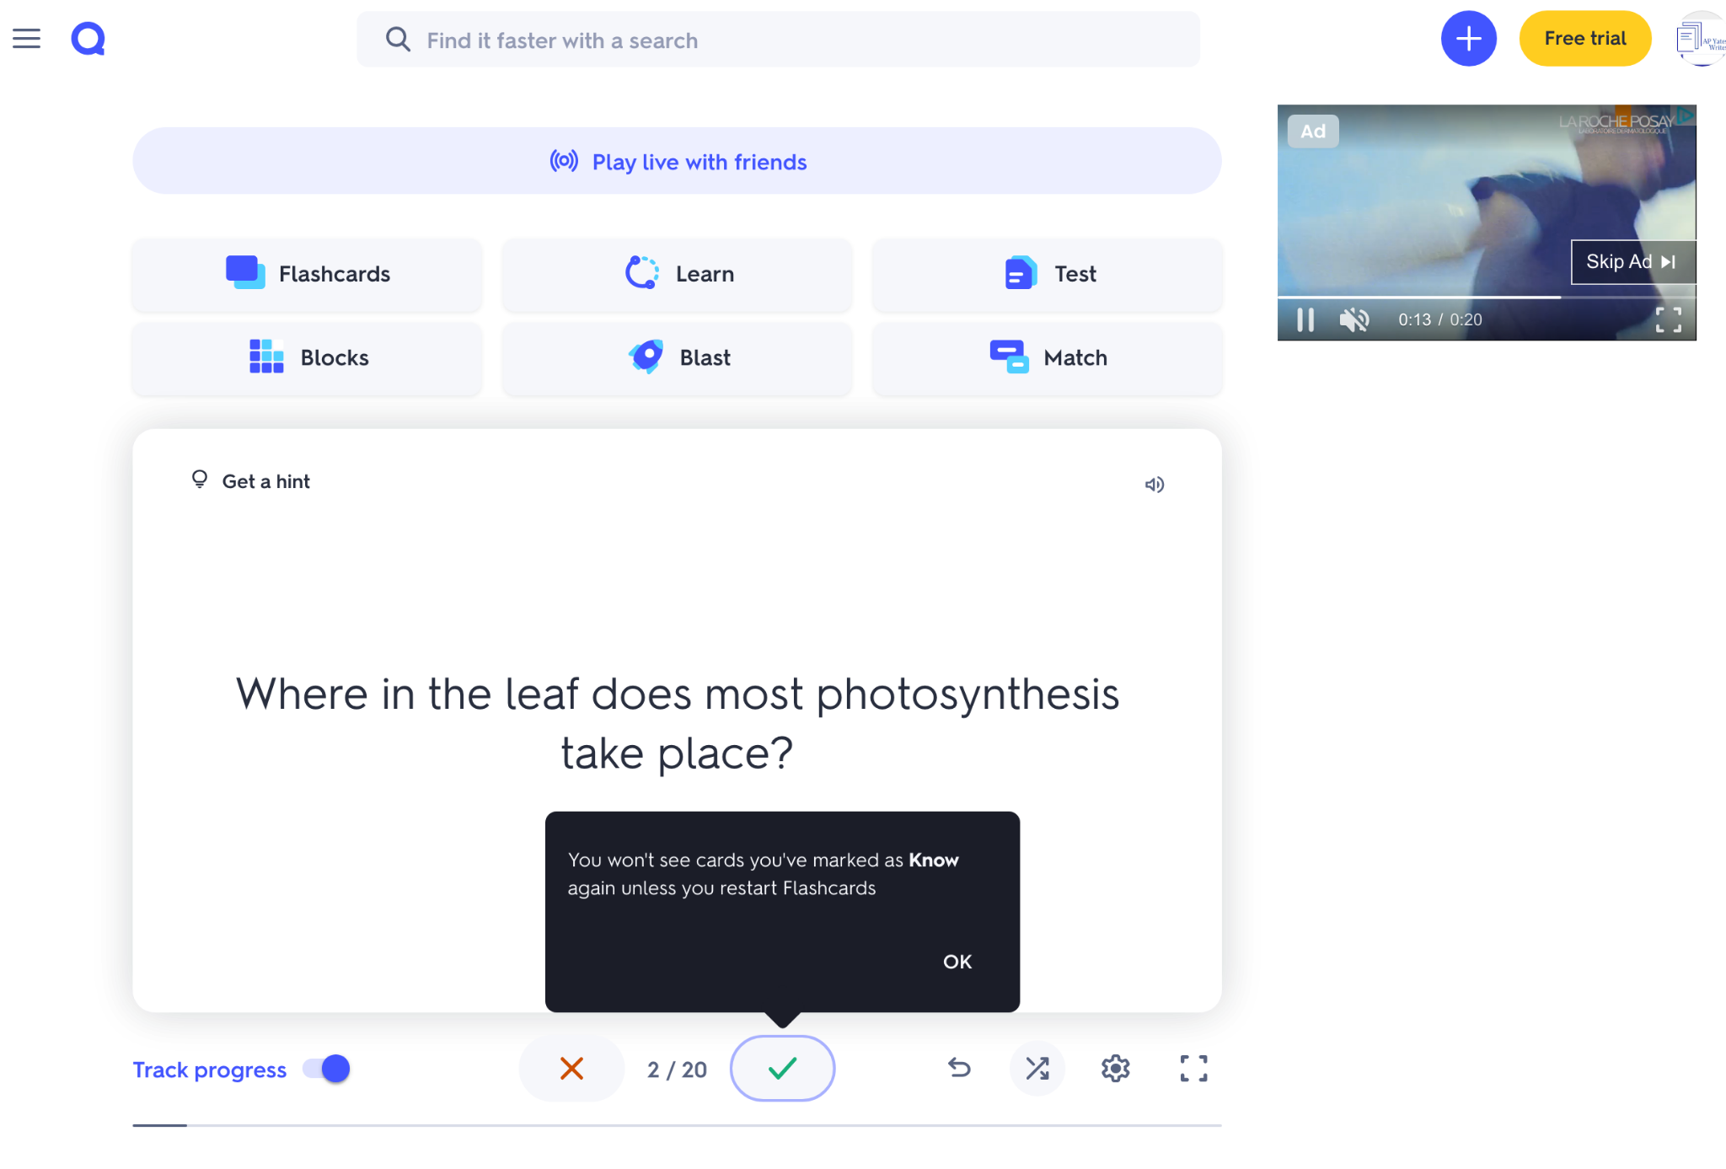Screen dimensions: 1726x1169
Task: Open the profile avatar menu
Action: click(x=1701, y=39)
